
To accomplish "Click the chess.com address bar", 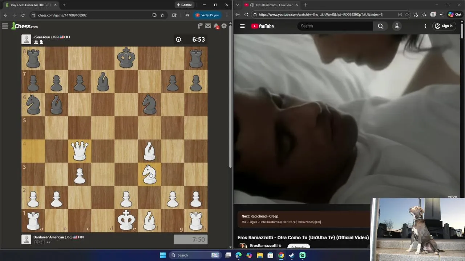I will [91, 15].
